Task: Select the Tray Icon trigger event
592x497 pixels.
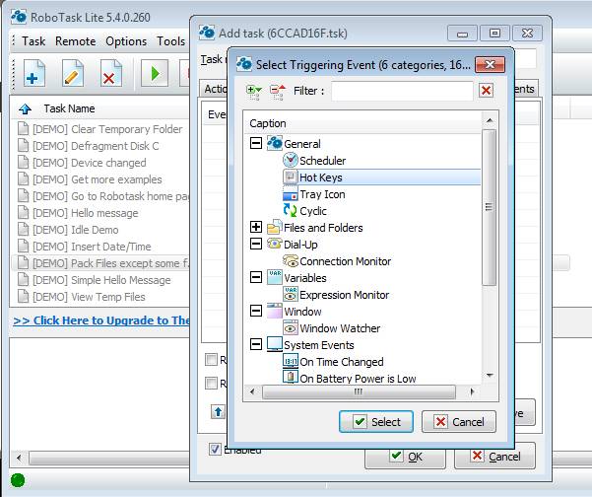Action: 322,194
